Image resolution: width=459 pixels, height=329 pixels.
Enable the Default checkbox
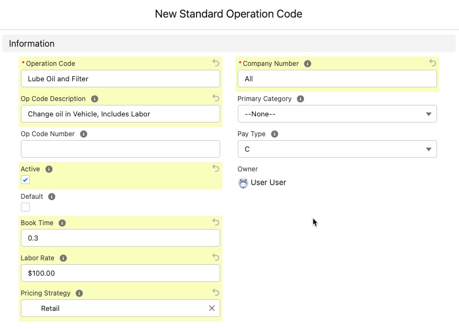coord(25,207)
